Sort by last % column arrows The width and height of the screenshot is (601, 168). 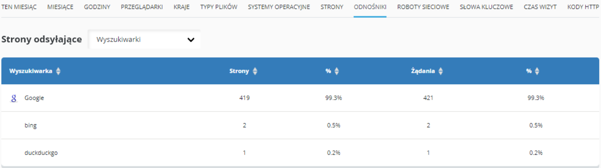536,72
